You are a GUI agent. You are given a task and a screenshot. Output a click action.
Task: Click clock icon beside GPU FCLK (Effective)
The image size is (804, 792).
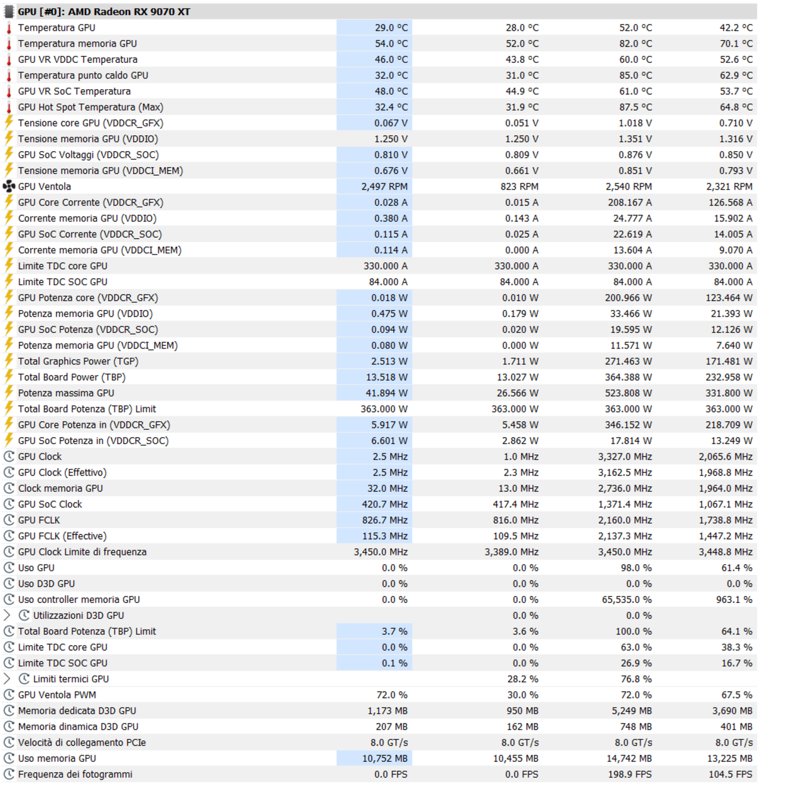click(x=9, y=536)
